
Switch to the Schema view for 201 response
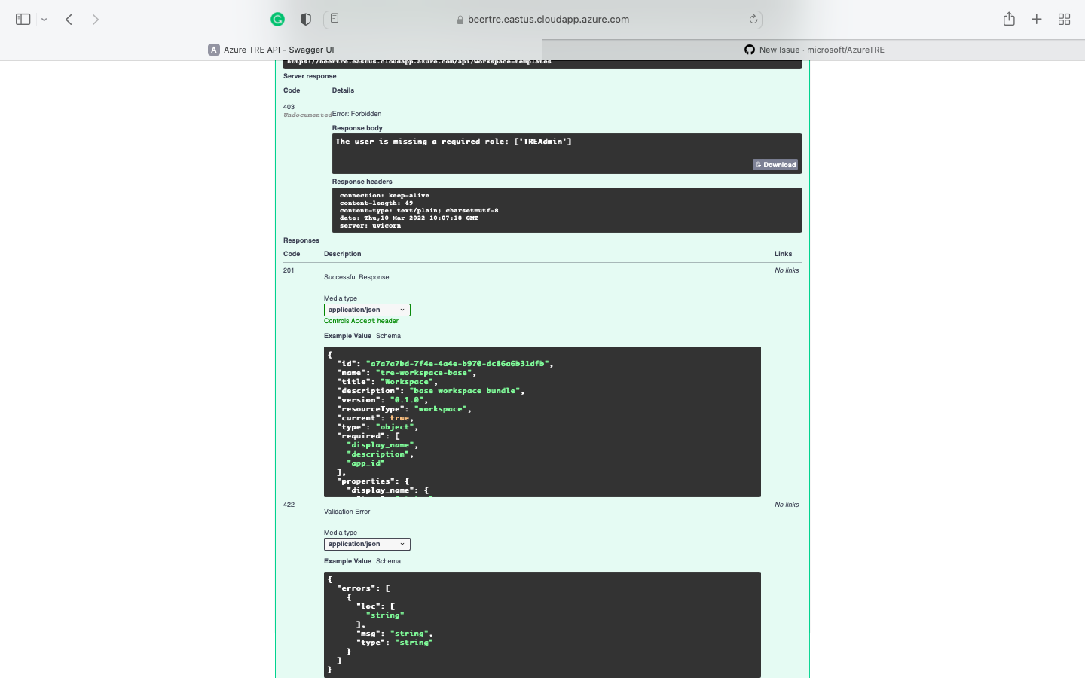pos(388,336)
